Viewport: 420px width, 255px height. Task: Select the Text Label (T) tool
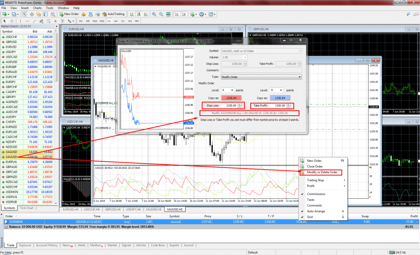[x=62, y=21]
